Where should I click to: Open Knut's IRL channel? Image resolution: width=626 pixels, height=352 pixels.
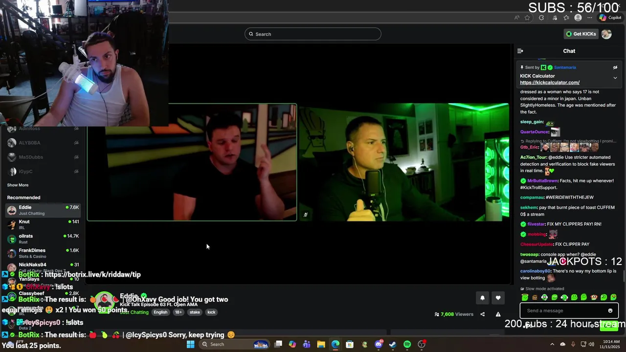coord(43,224)
